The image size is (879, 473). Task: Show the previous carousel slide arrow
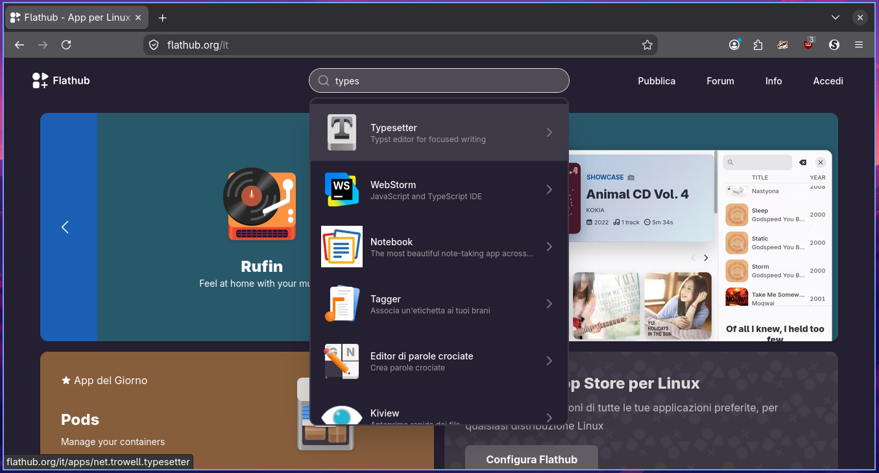coord(65,227)
